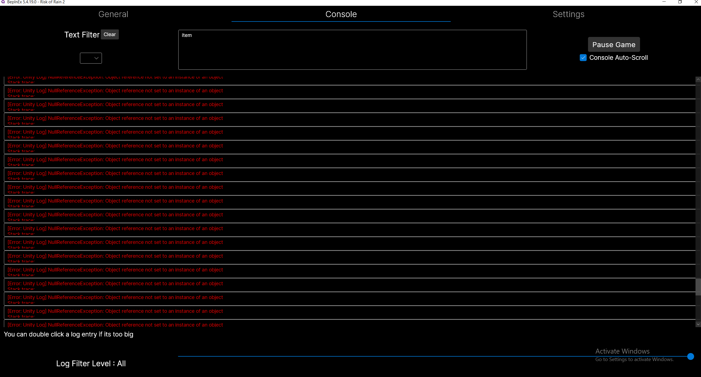701x377 pixels.
Task: Click the checkmark icon beside Console Auto-Scroll
Action: pyautogui.click(x=583, y=58)
